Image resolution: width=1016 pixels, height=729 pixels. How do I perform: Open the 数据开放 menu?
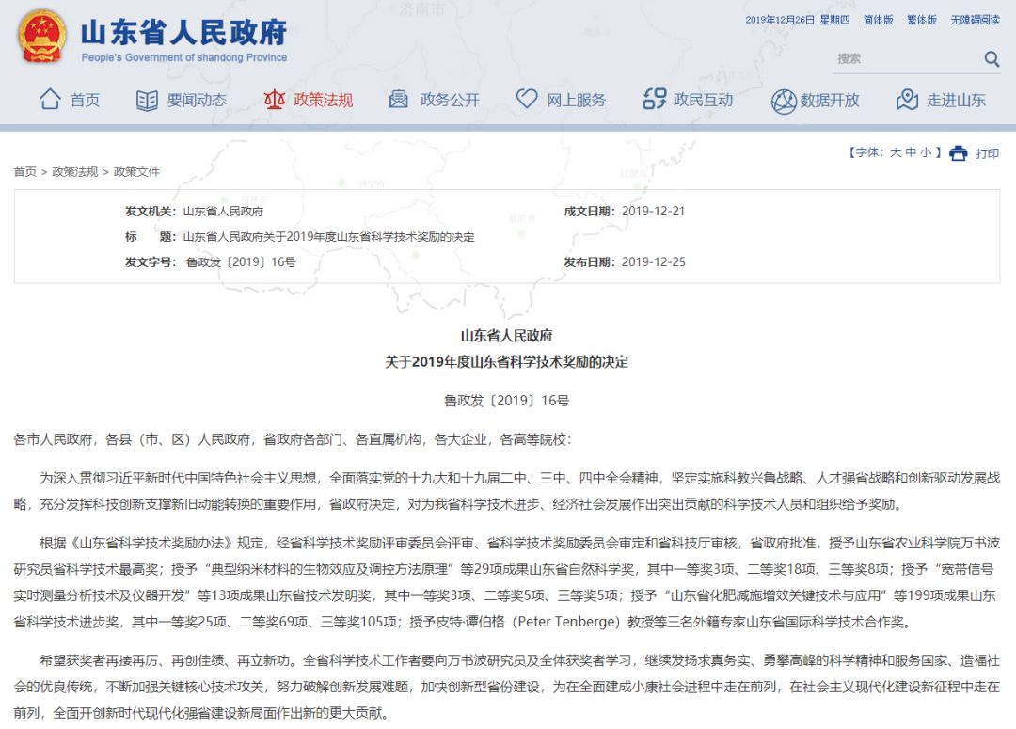click(x=830, y=100)
